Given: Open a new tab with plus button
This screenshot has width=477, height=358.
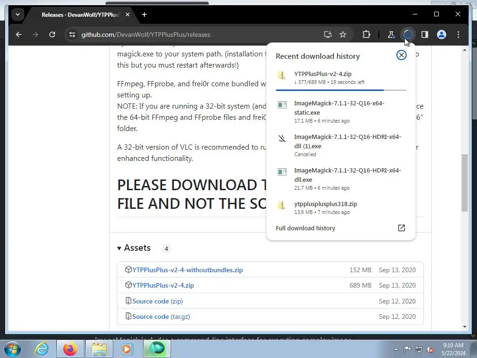Looking at the screenshot, I should tap(144, 14).
